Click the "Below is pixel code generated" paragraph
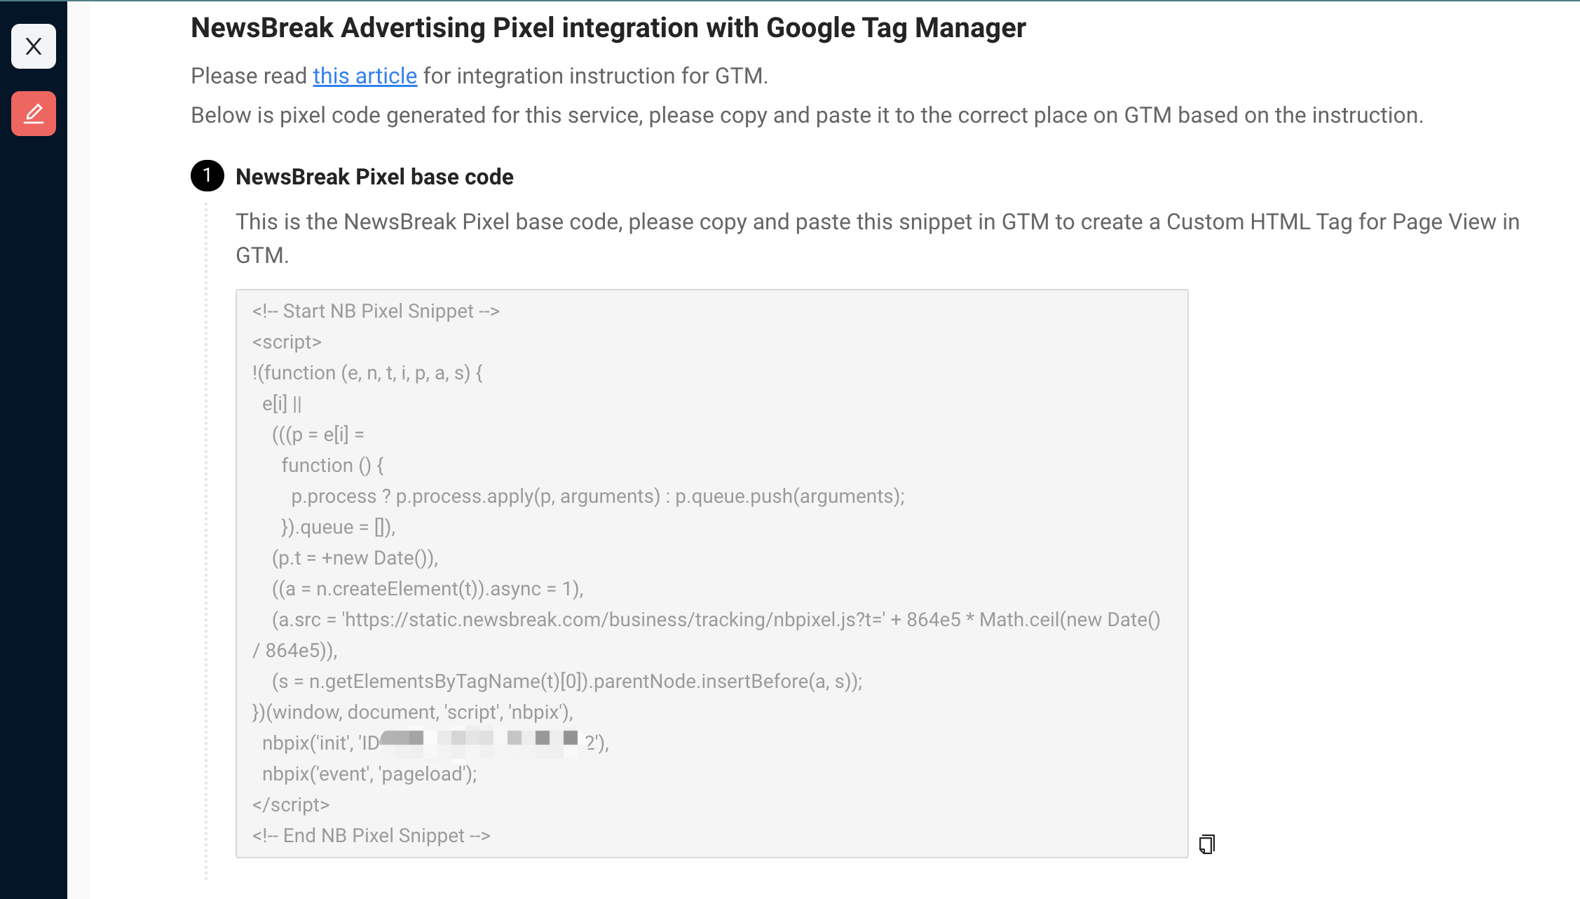 point(807,115)
